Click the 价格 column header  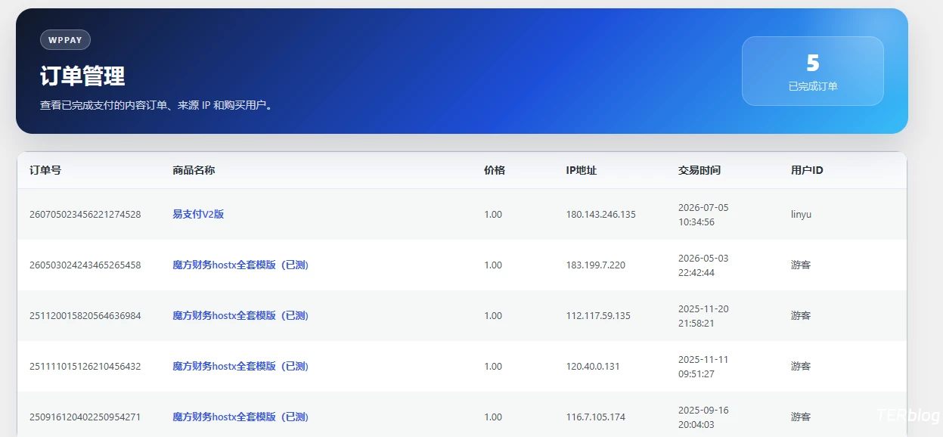(495, 170)
